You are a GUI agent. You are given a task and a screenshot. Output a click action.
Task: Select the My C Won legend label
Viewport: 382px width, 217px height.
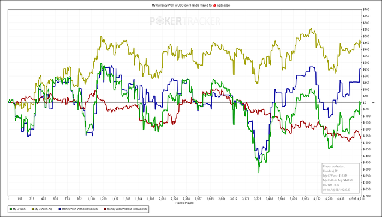[x=19, y=209]
